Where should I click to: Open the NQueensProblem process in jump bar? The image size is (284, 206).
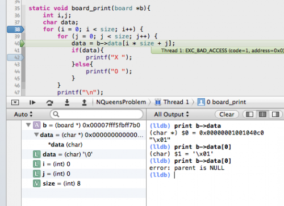point(121,102)
